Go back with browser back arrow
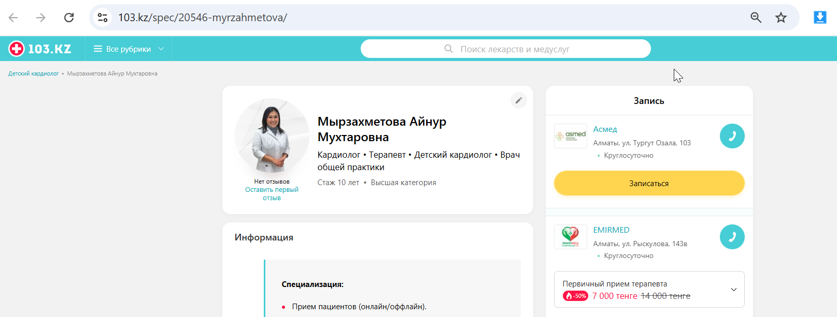This screenshot has width=837, height=317. click(x=13, y=18)
